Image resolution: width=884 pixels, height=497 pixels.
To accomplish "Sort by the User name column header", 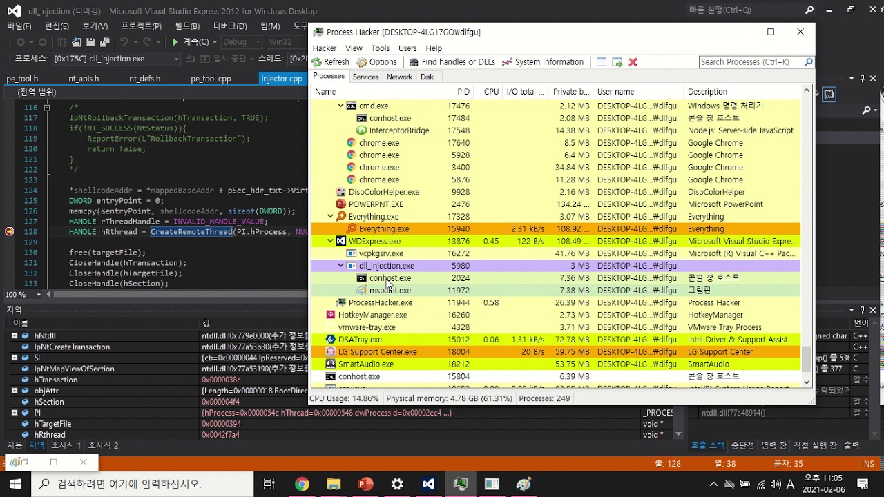I will 638,92.
